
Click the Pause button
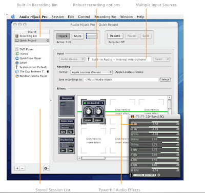[x=132, y=36]
